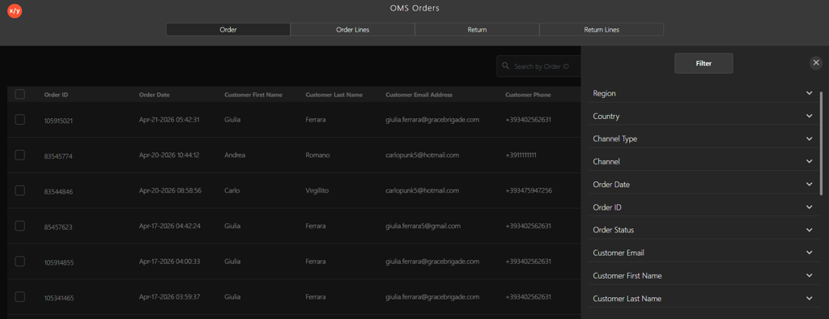This screenshot has height=319, width=829.
Task: Click the date Apr-20-2026 10:44:12
Action: tap(169, 155)
